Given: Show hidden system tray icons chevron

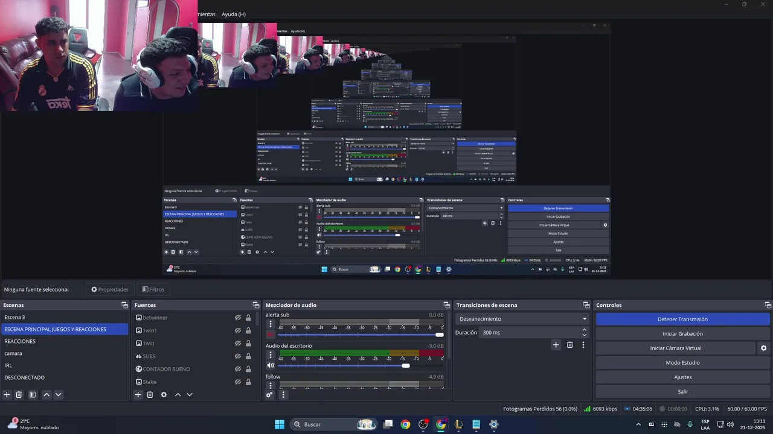Looking at the screenshot, I should pyautogui.click(x=638, y=424).
